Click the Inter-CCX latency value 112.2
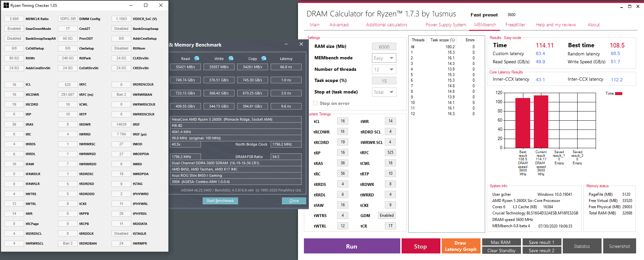 pyautogui.click(x=617, y=80)
